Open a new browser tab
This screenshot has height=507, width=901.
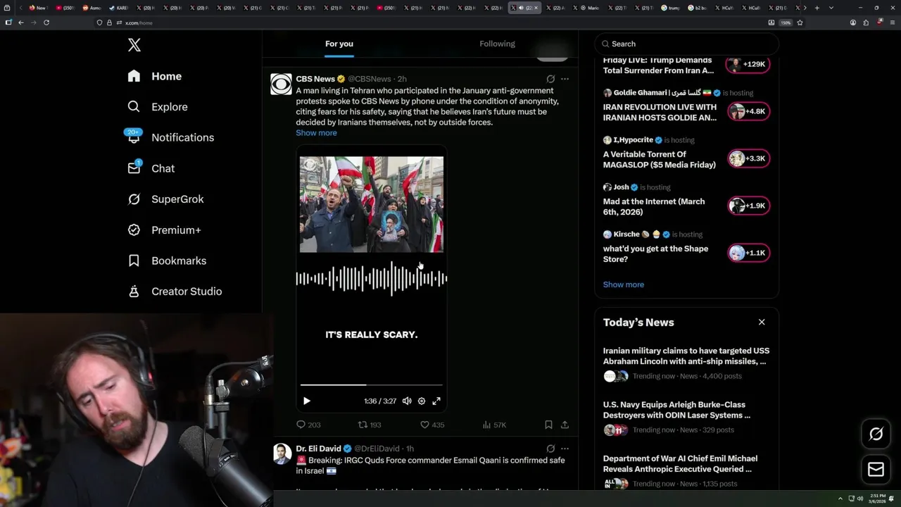pyautogui.click(x=817, y=8)
